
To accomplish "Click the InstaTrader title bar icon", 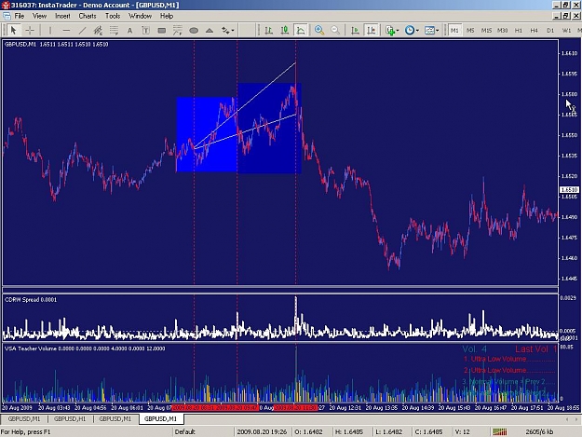I will (6, 6).
